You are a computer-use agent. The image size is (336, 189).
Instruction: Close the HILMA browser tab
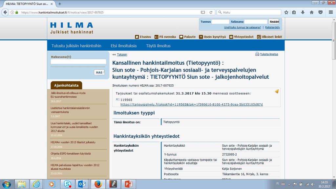(52, 4)
